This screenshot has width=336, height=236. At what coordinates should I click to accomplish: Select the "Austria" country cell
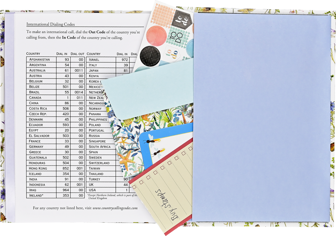(41, 76)
